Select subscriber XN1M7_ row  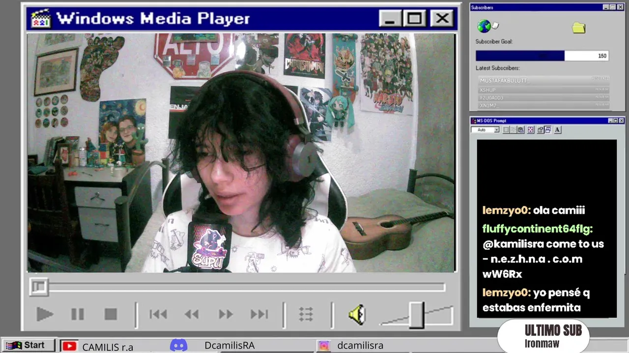tap(544, 105)
